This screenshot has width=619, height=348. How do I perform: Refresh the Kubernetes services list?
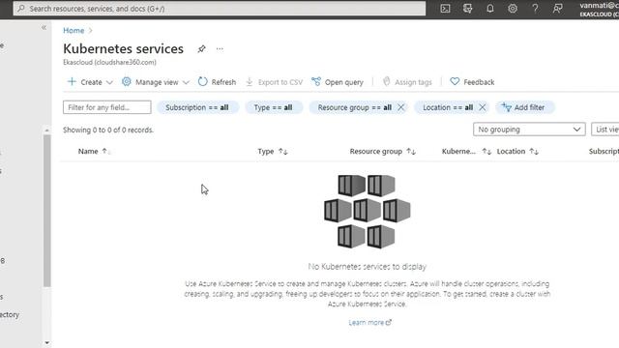click(x=217, y=82)
